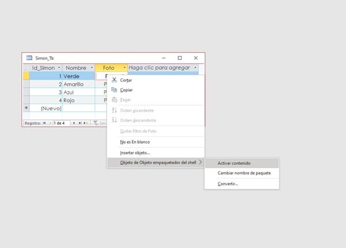Click the Foto column header

pos(111,67)
